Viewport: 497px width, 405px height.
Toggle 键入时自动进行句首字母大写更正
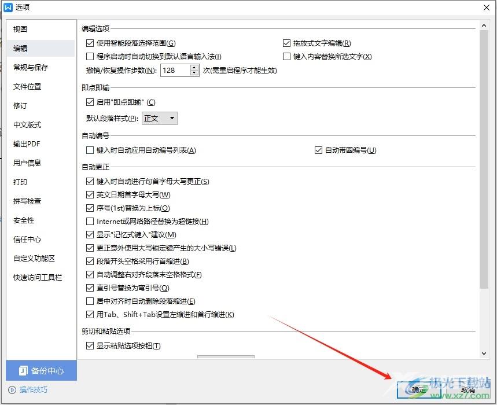(x=90, y=182)
